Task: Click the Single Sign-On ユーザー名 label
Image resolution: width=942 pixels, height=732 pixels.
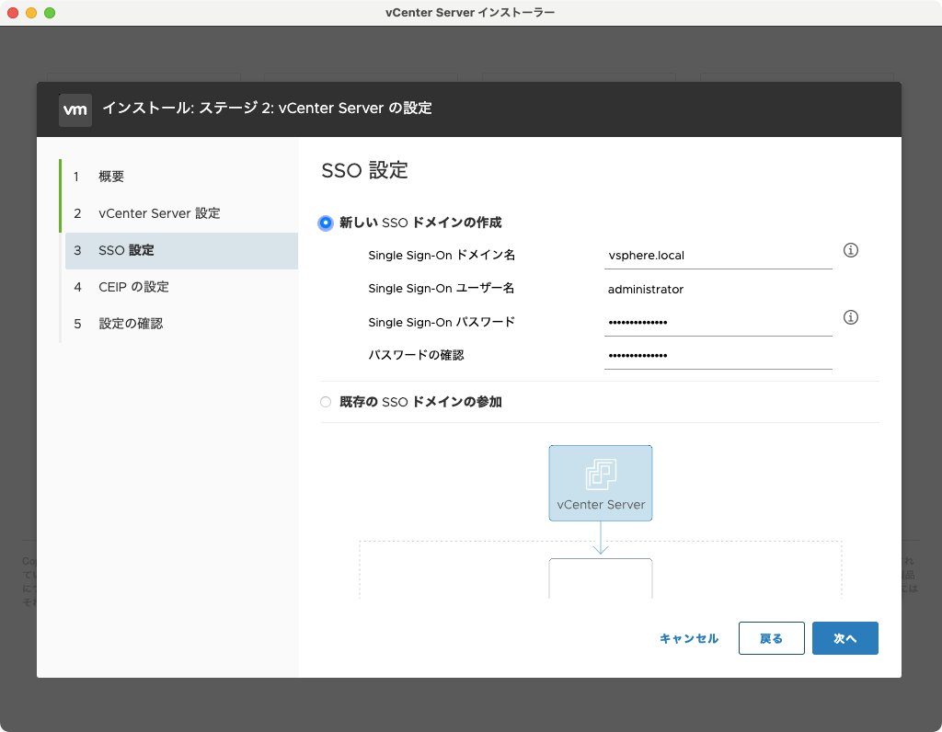Action: pyautogui.click(x=441, y=289)
